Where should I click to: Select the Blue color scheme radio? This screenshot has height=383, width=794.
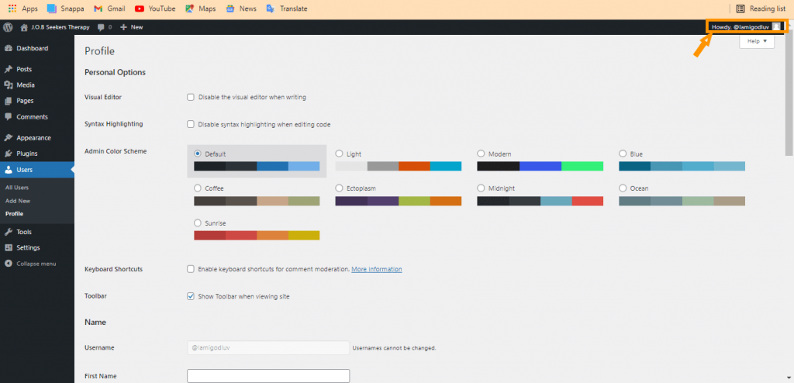click(623, 154)
